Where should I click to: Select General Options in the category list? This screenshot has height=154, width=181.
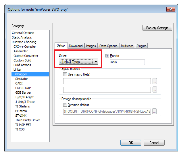[23, 33]
